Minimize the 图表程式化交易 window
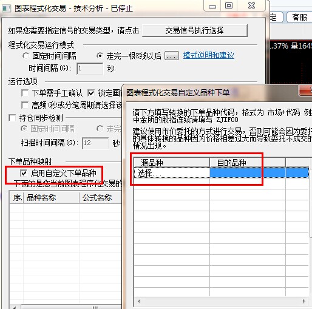The height and width of the screenshot is (309, 312). 212,5
